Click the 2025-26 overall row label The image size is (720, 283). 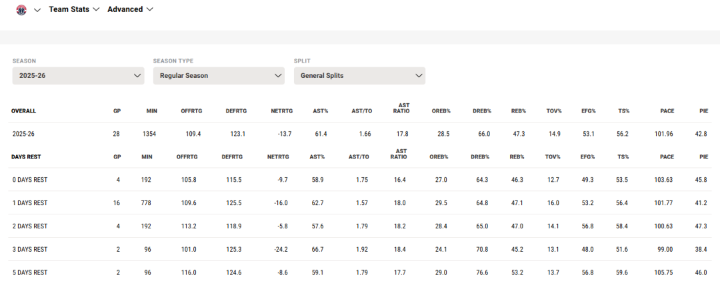[23, 134]
